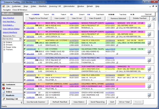Open the Invoicing / AR menu
Screen dimensions: 159x109
click(55, 6)
